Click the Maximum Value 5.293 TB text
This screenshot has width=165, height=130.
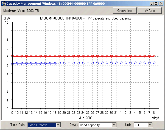pos(21,11)
